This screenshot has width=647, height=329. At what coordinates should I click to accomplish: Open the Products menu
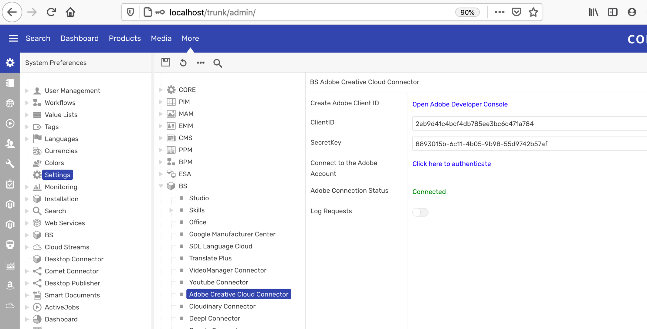125,38
